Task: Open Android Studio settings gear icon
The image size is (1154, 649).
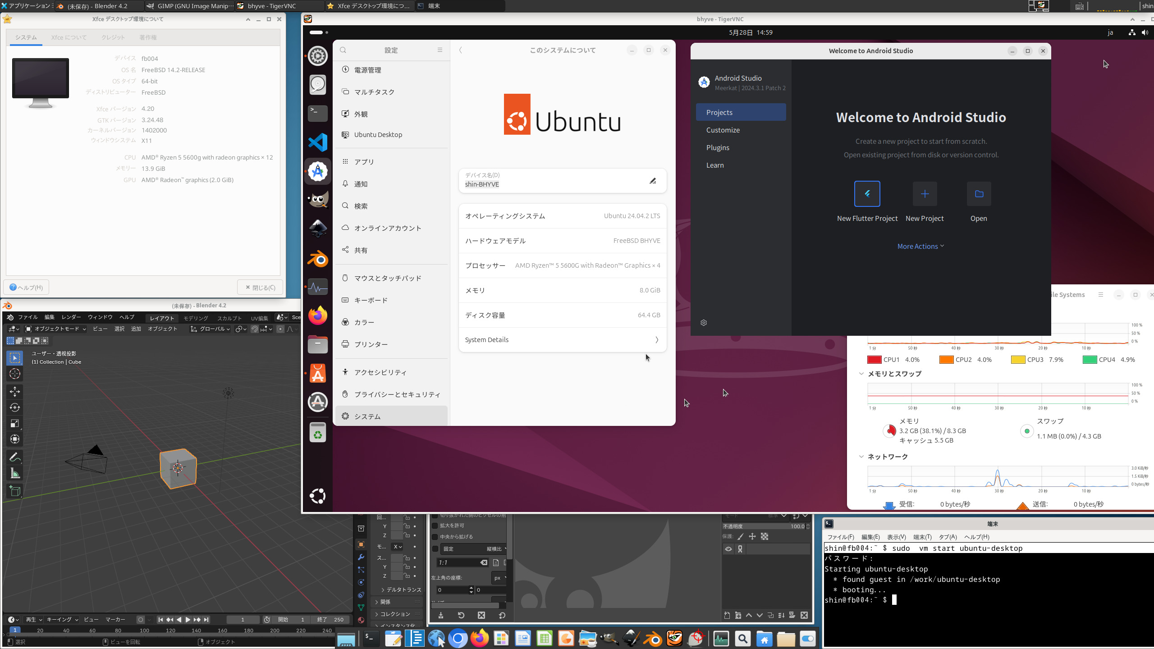Action: click(704, 323)
